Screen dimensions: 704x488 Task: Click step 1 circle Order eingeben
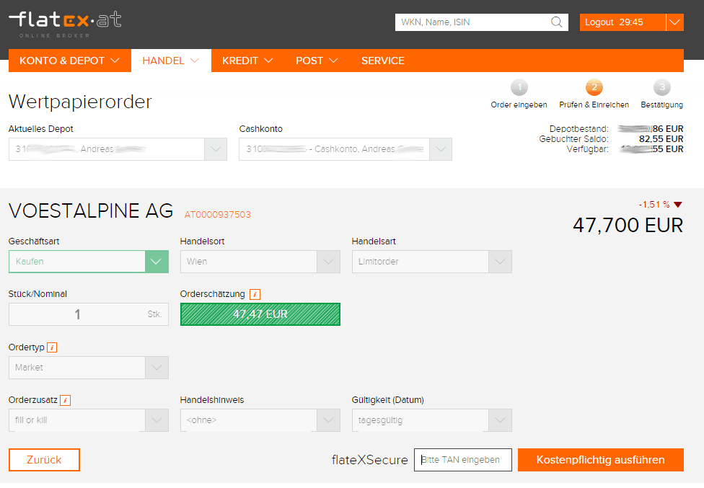pos(519,87)
